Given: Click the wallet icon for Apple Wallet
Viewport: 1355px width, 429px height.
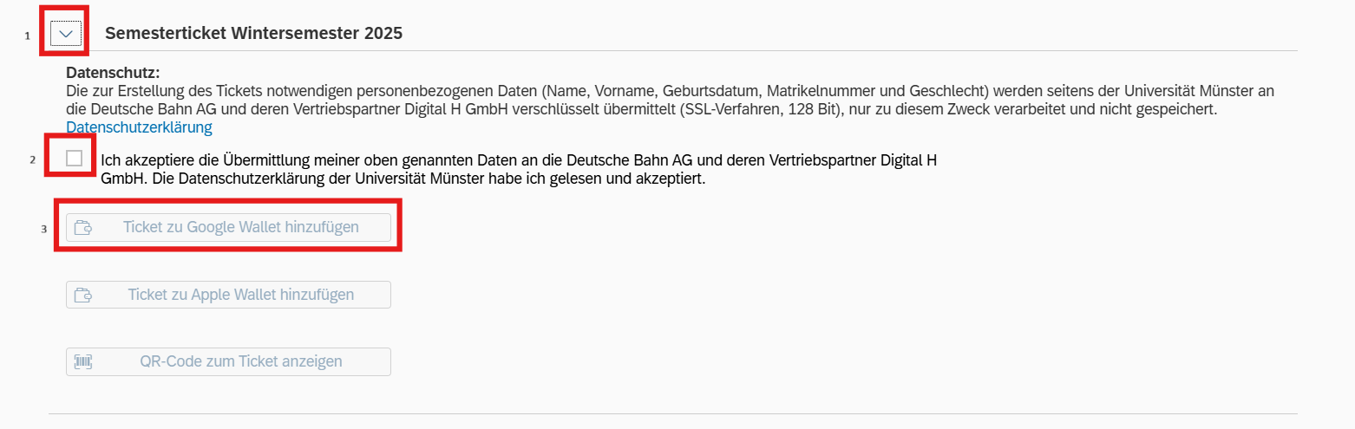Looking at the screenshot, I should 83,295.
